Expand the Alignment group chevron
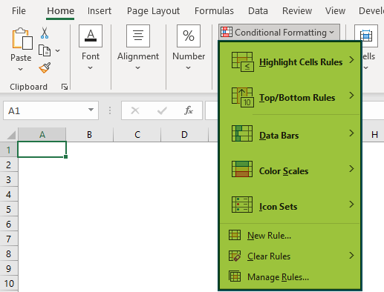Viewport: 384px width, 292px height. click(x=138, y=67)
